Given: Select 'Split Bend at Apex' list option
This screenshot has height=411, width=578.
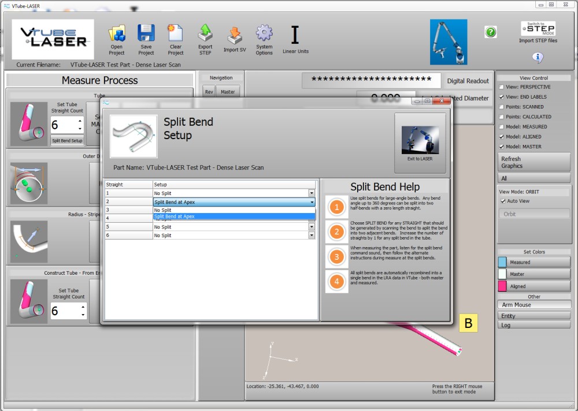Looking at the screenshot, I should (x=234, y=216).
